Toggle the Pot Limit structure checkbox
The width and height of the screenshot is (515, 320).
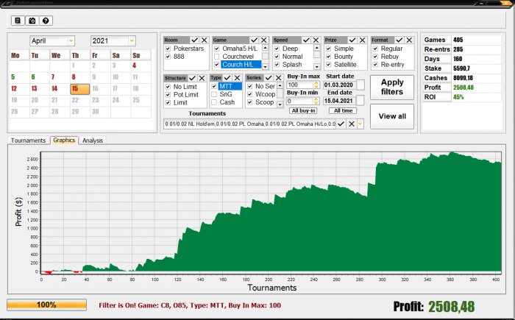[168, 95]
